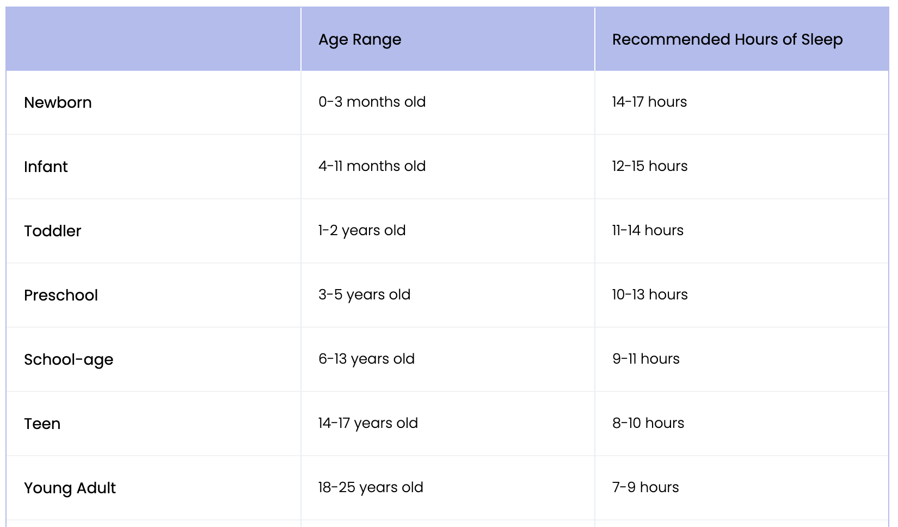The width and height of the screenshot is (898, 527).
Task: Click the Toddler row label
Action: pyautogui.click(x=52, y=231)
